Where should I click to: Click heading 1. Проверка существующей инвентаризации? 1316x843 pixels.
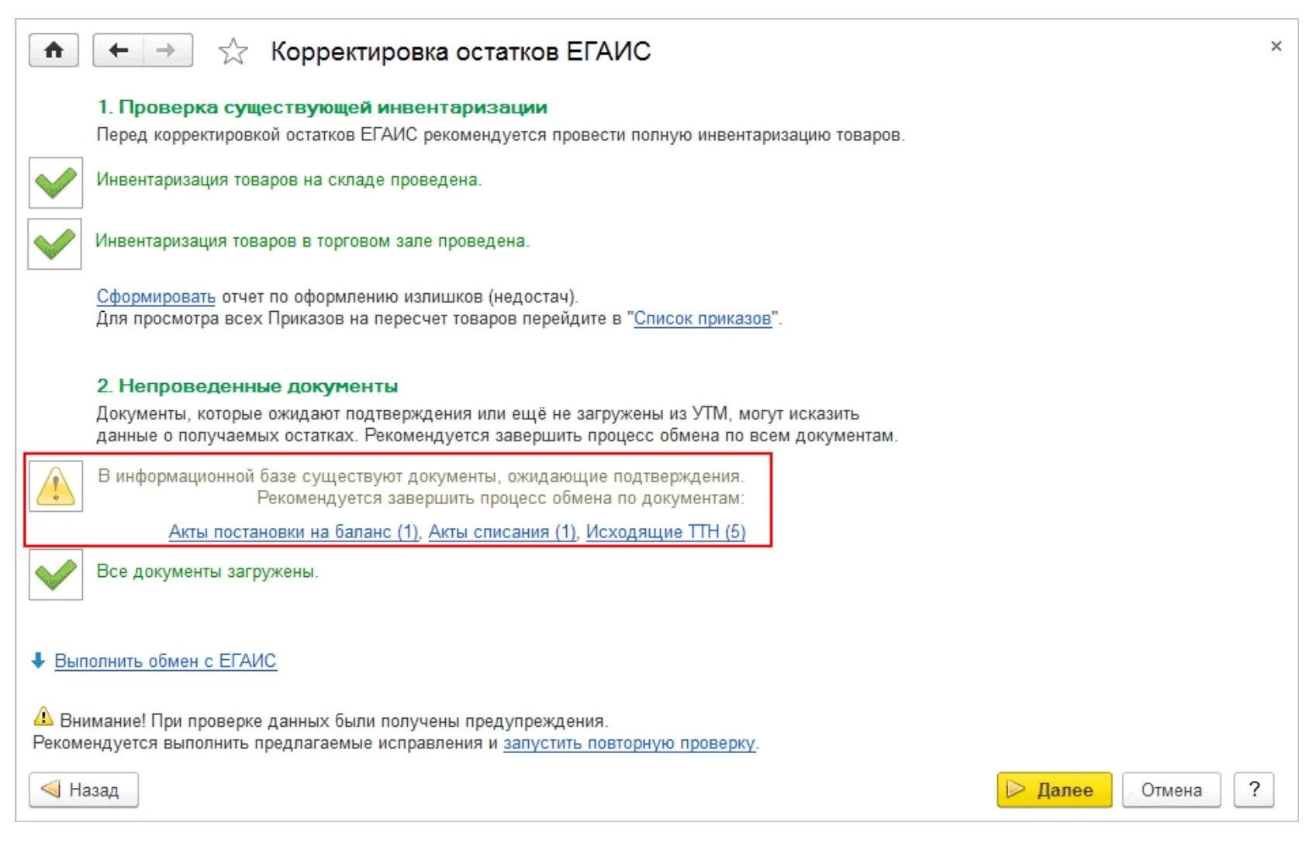(x=322, y=108)
